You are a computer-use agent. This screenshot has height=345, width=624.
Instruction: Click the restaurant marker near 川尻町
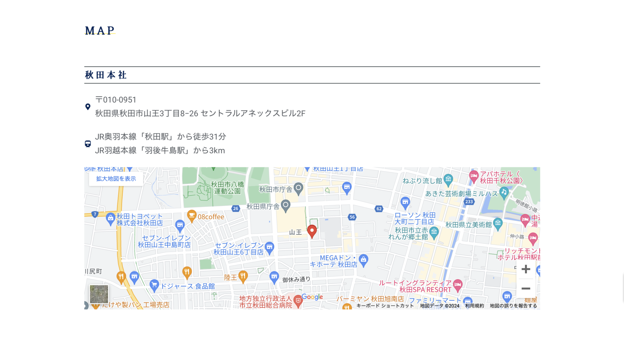(121, 277)
